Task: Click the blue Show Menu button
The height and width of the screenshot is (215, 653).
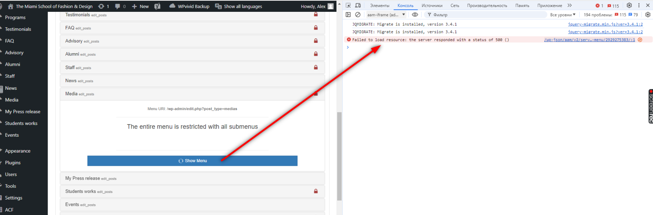Action: tap(192, 161)
